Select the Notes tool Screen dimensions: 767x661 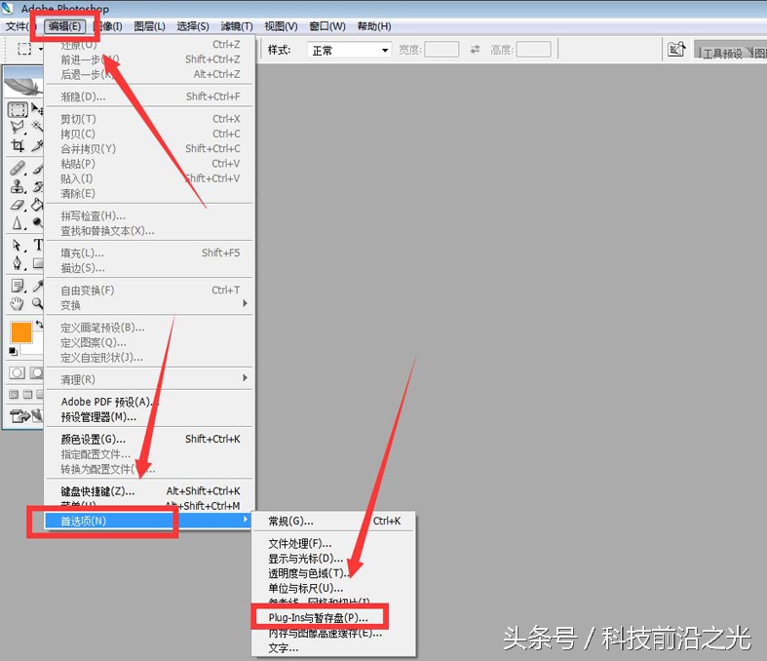[18, 286]
